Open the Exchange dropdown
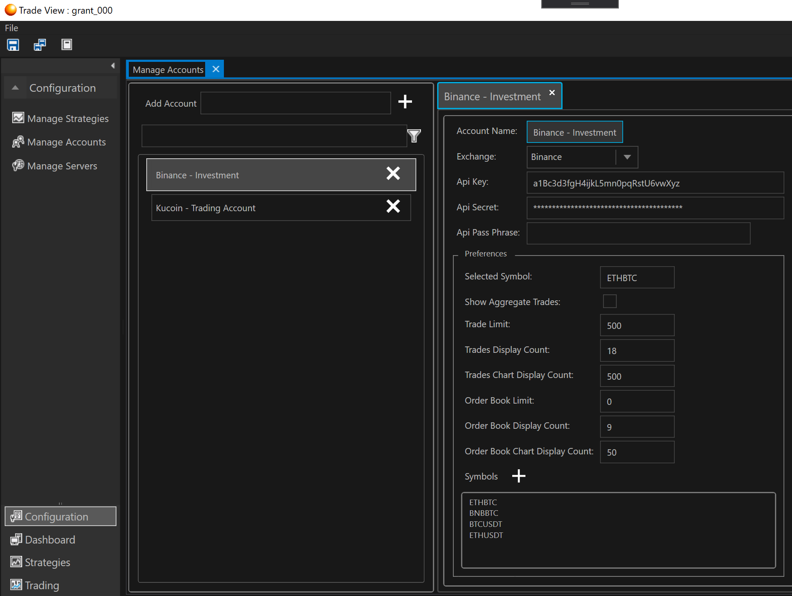This screenshot has height=596, width=792. [x=627, y=157]
